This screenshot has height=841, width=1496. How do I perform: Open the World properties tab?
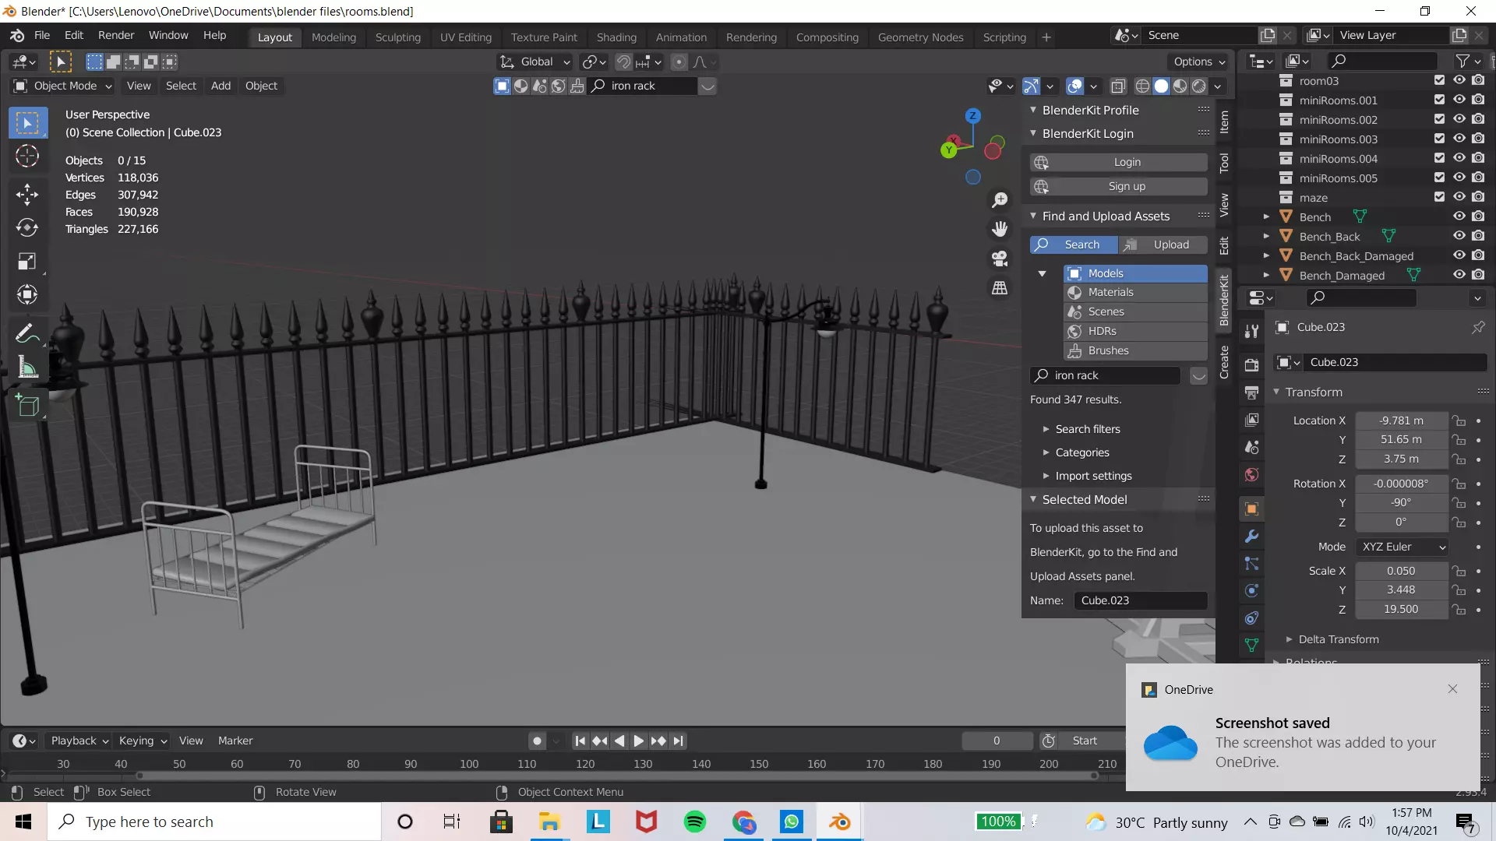[x=1251, y=475]
